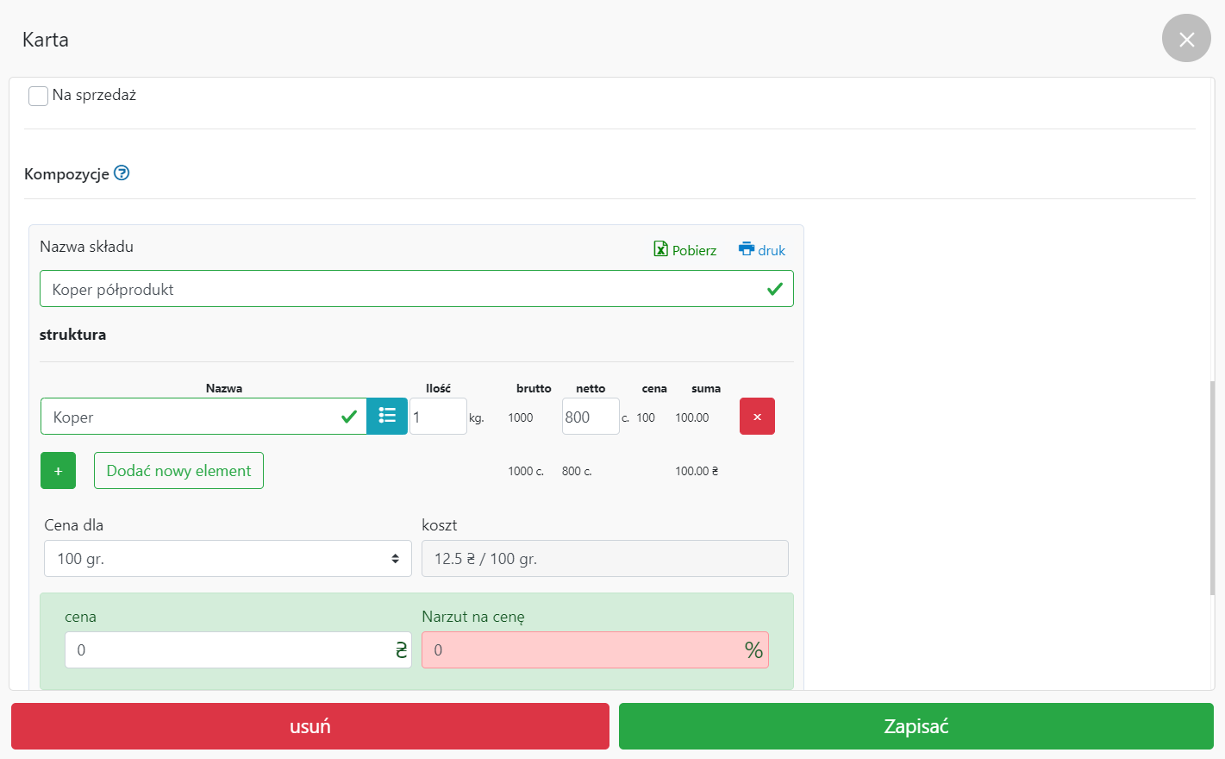Remove the Koper row with red x button
Viewport: 1225px width, 759px height.
[x=757, y=417]
